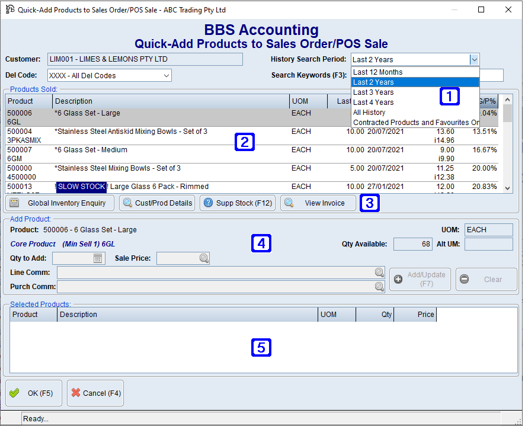The image size is (525, 426).
Task: Click the BBS Accounting title bar icon
Action: click(9, 9)
